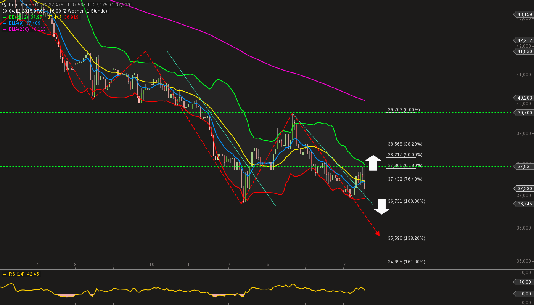The height and width of the screenshot is (305, 534).
Task: Click the yellow RSI(14) legend color marker
Action: 5,274
